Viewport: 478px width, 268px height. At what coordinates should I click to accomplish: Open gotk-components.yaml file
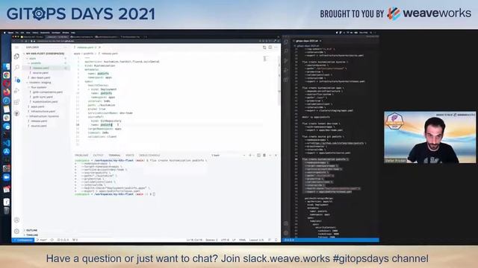click(x=48, y=92)
